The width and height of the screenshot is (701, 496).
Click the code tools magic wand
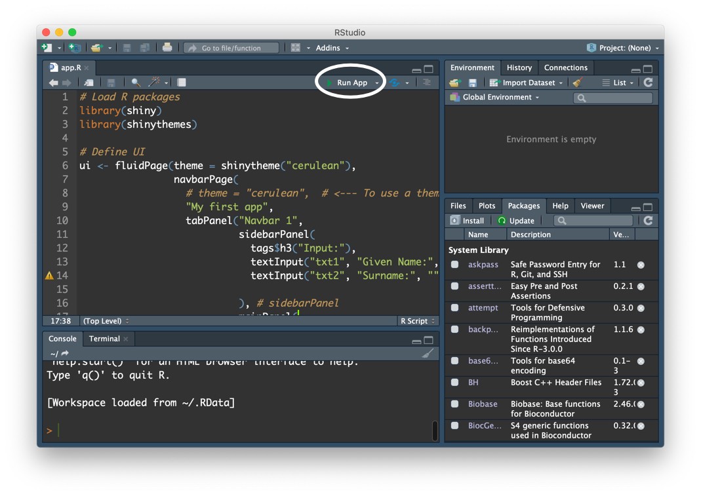(154, 82)
